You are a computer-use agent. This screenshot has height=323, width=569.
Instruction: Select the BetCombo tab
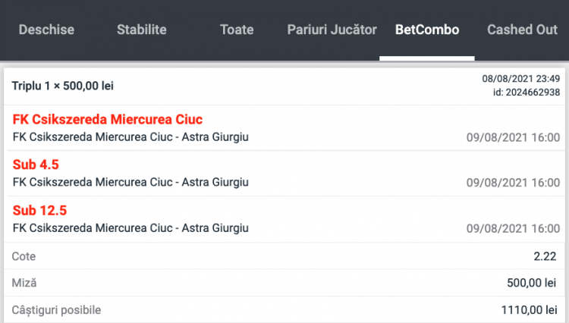[427, 30]
